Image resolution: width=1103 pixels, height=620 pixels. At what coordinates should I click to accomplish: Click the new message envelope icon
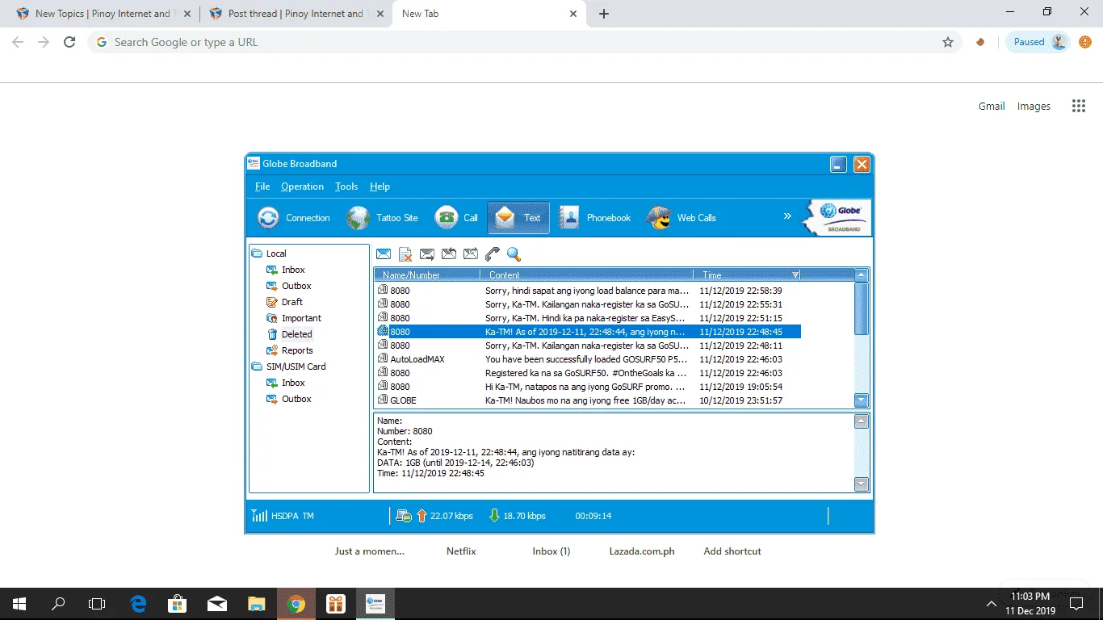384,254
